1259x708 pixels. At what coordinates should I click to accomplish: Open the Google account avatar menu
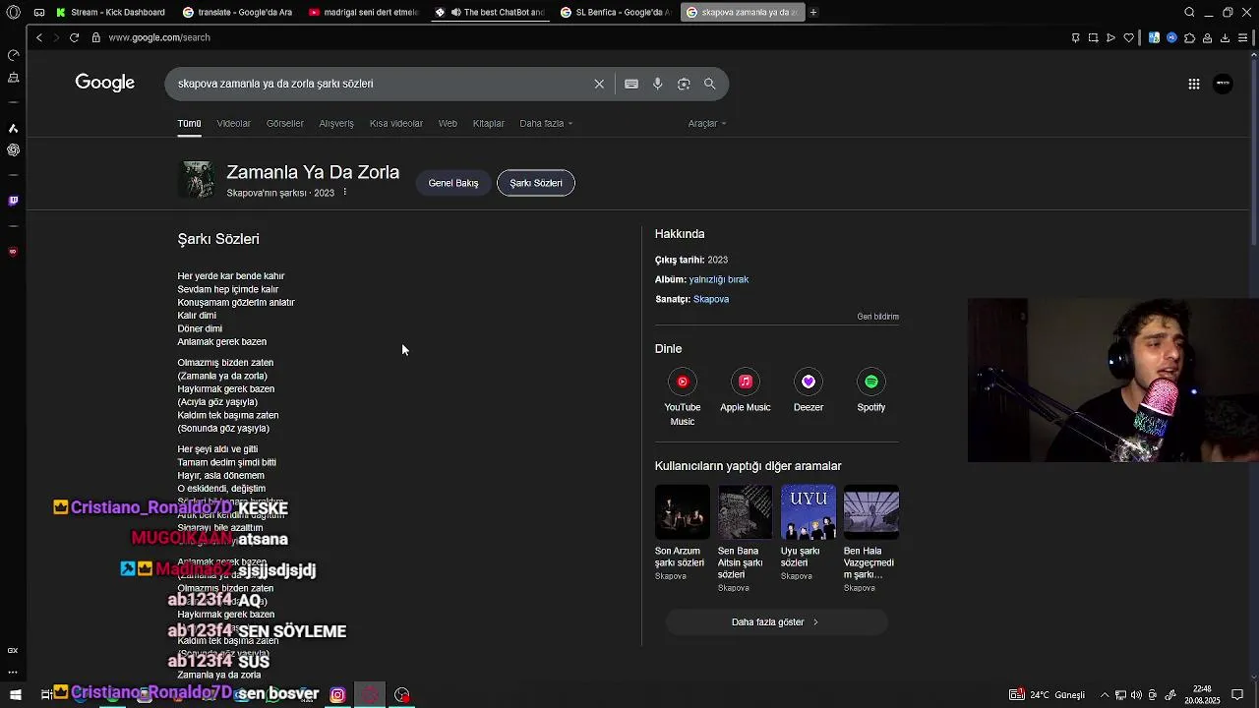(x=1224, y=84)
